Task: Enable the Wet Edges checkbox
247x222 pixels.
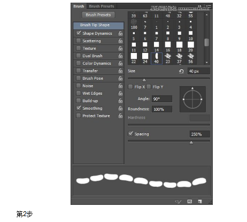Action: pos(79,93)
